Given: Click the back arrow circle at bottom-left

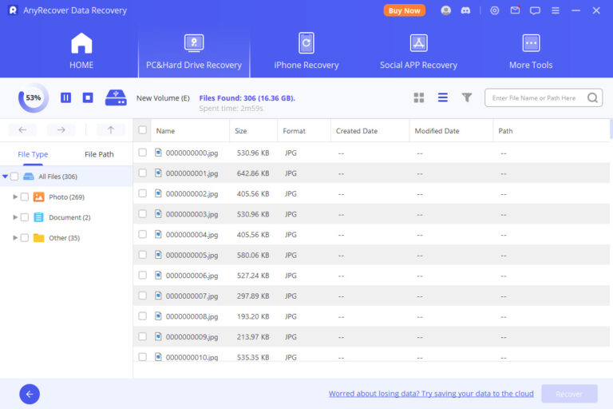Looking at the screenshot, I should click(x=30, y=393).
